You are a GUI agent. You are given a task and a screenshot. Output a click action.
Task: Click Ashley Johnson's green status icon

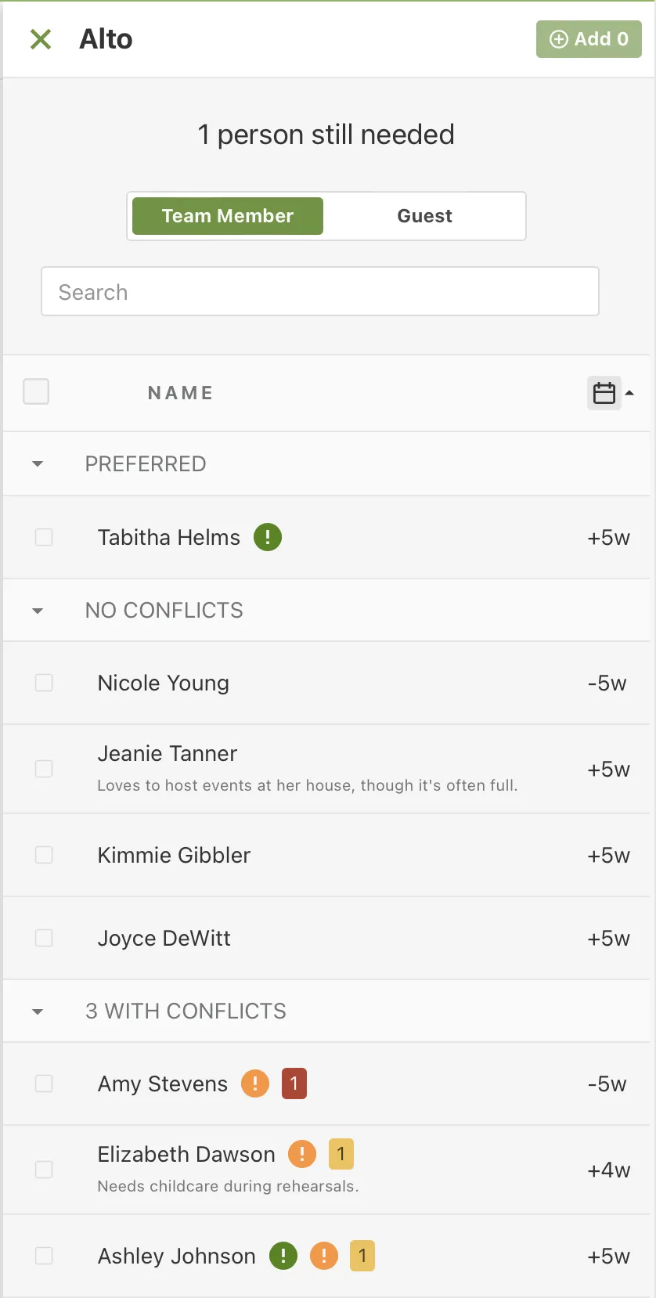(283, 1256)
